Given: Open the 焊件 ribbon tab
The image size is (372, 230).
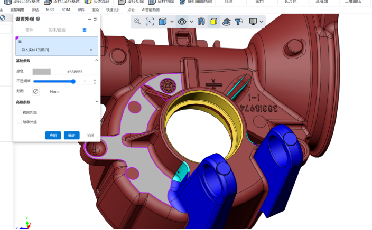Looking at the screenshot, I should (81, 9).
